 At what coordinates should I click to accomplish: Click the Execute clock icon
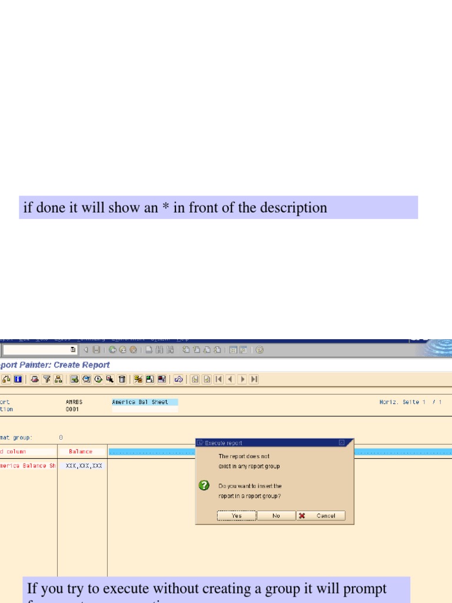coord(98,379)
